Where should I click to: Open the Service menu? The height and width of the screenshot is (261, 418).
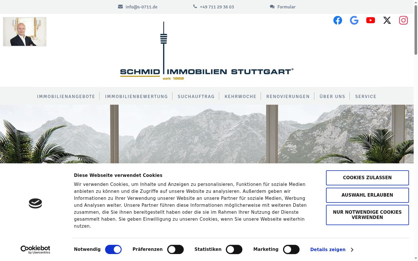[366, 97]
